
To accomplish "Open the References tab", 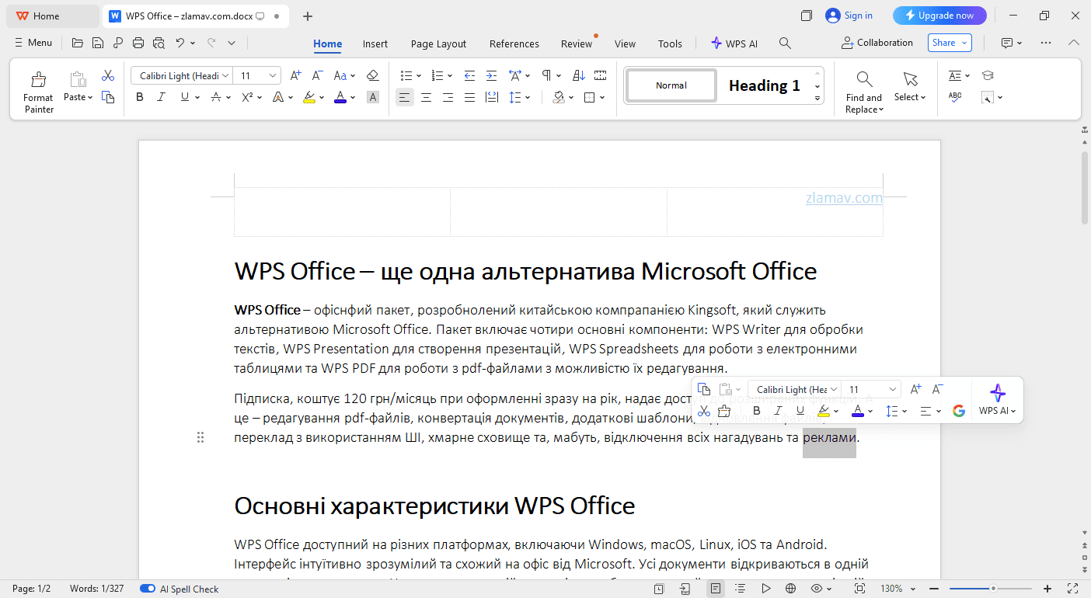I will pos(514,43).
